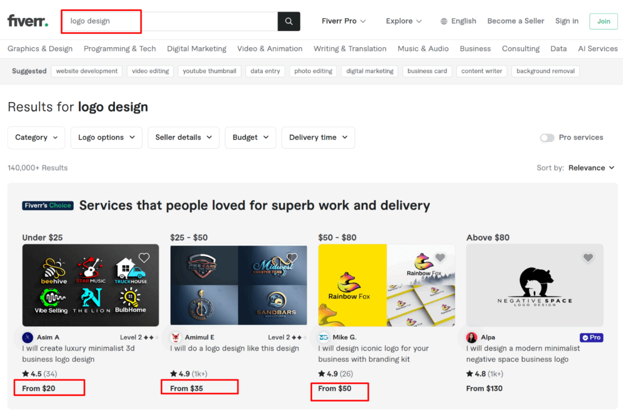The height and width of the screenshot is (410, 623).
Task: Click business card suggestion chip
Action: (427, 71)
